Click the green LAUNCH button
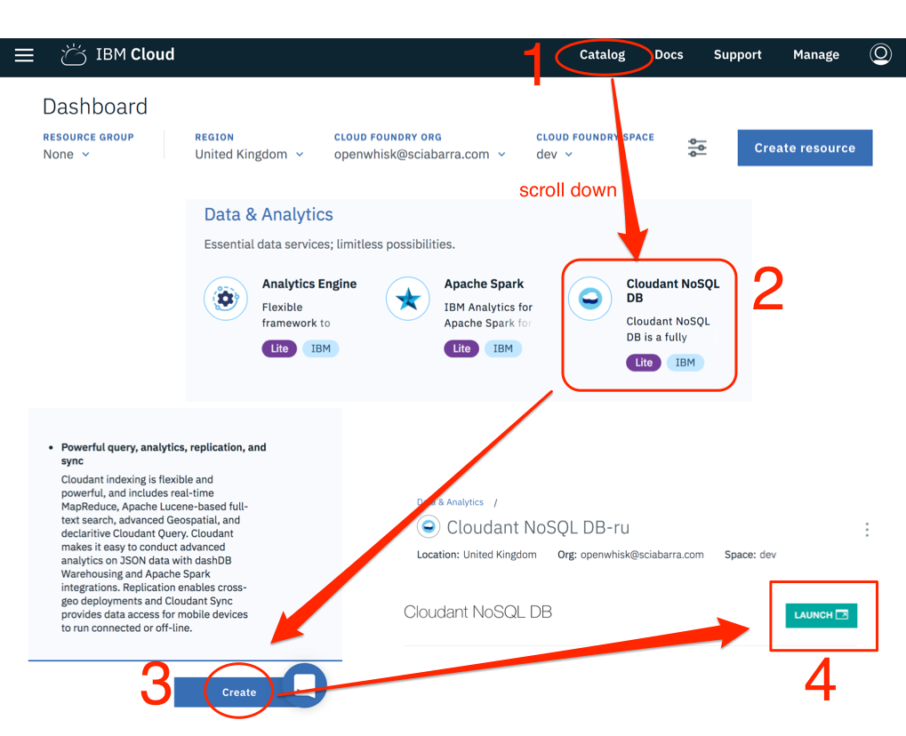The height and width of the screenshot is (736, 906). coord(821,615)
